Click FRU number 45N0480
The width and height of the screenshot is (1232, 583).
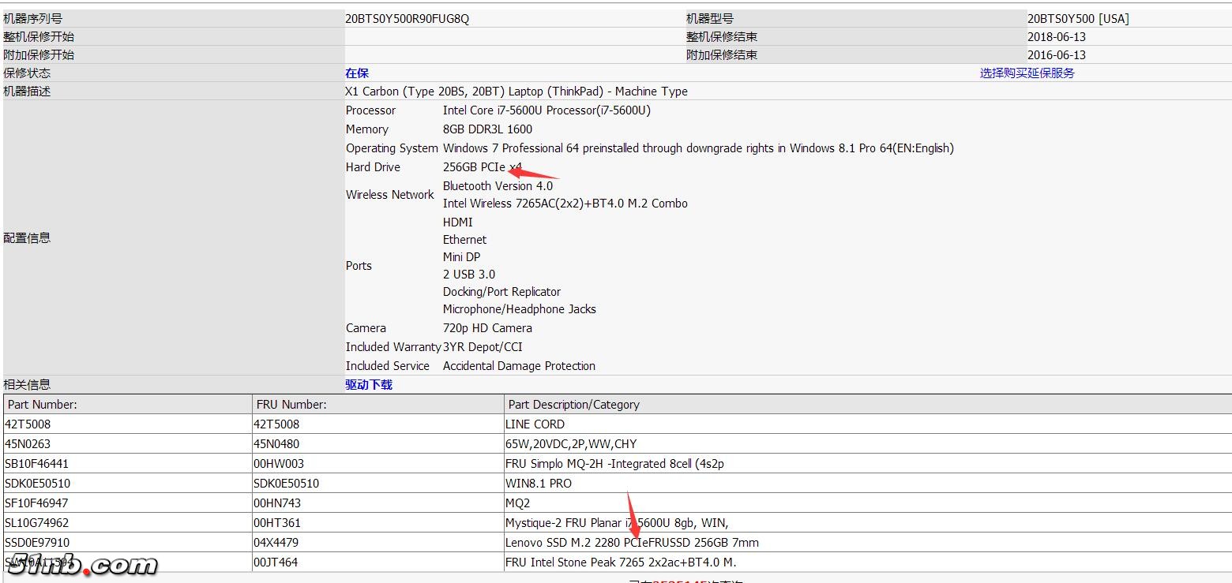click(x=276, y=444)
